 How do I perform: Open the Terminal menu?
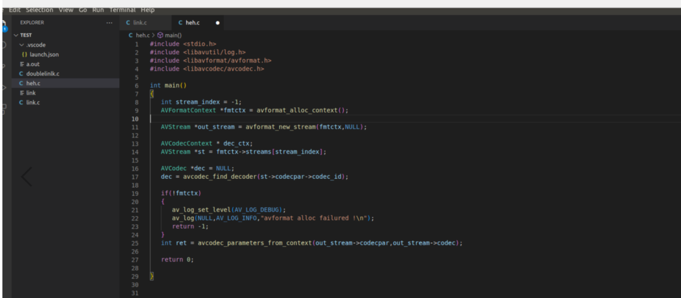pos(122,10)
